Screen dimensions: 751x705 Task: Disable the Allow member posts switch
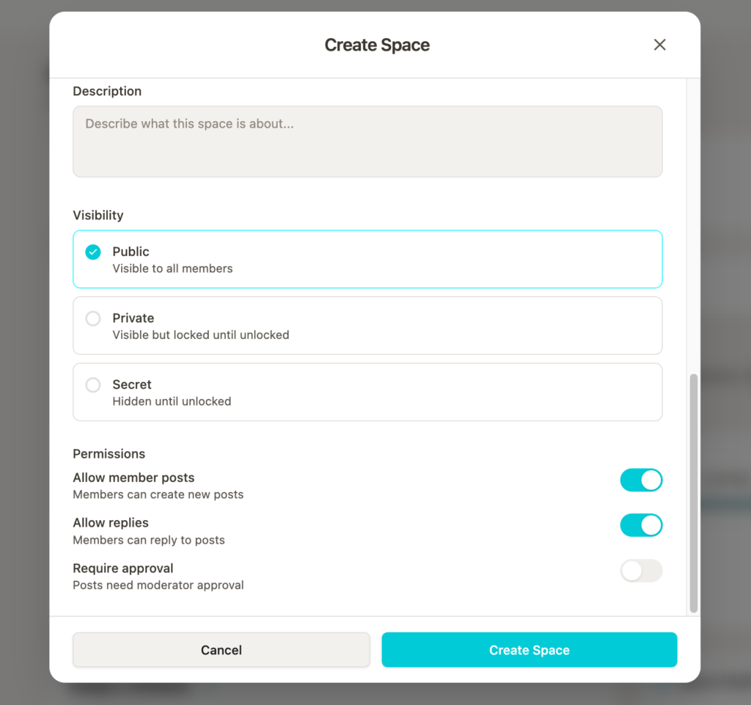(x=641, y=481)
